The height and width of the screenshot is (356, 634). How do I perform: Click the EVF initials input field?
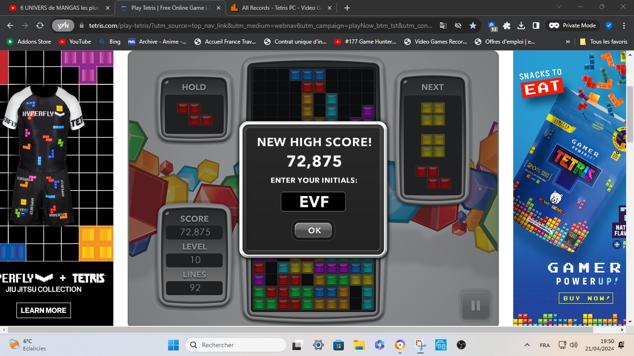point(313,202)
